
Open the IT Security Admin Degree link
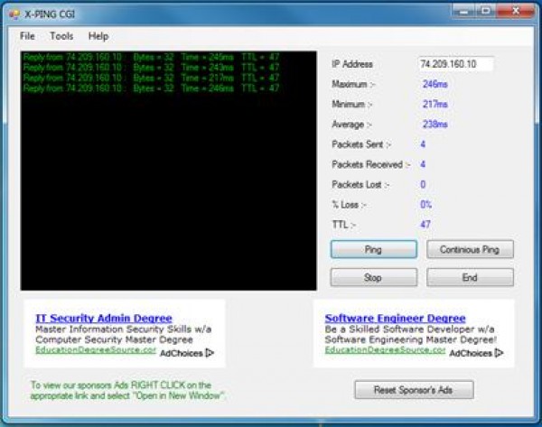104,318
